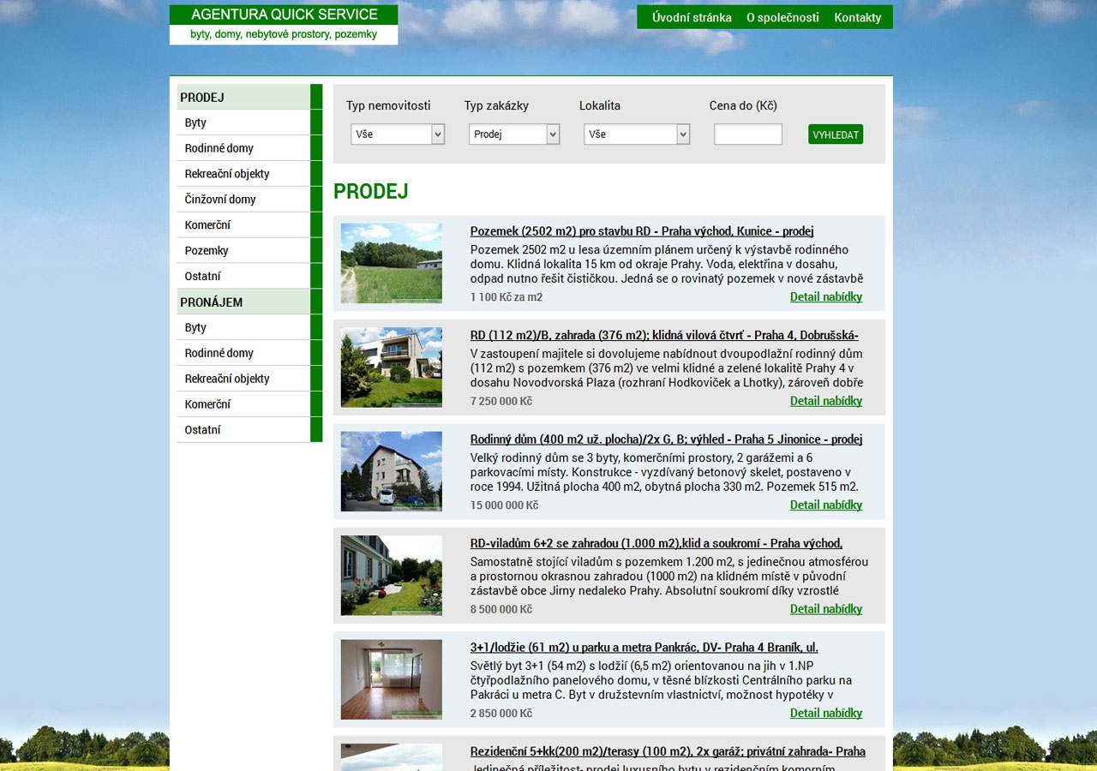Screen dimensions: 1097x771
Task: Click the Typ zakázky label
Action: [496, 105]
